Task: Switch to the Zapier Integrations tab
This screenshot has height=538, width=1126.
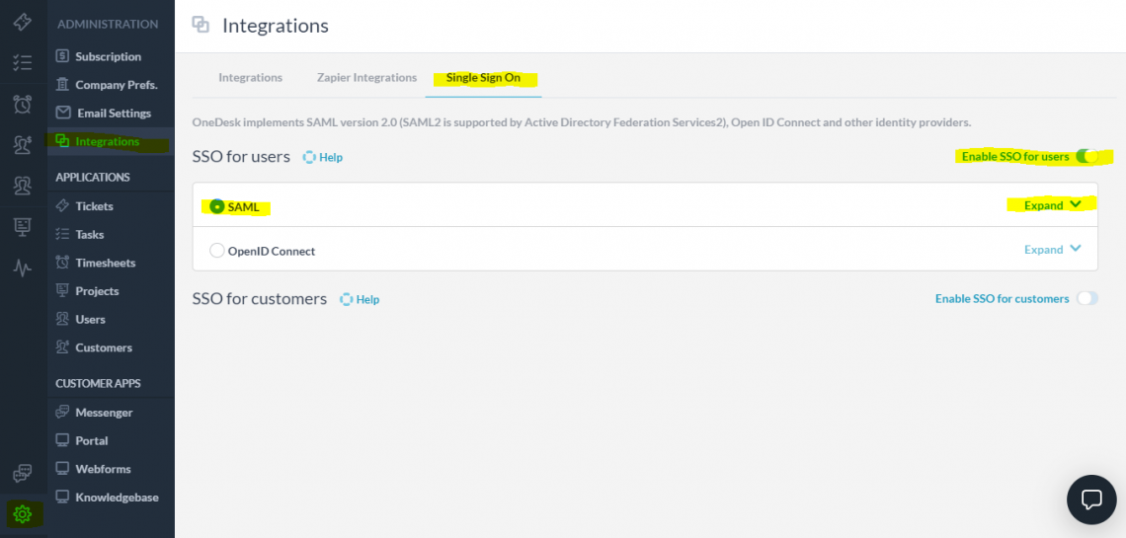Action: (x=366, y=77)
